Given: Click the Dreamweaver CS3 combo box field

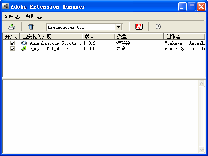Looking at the screenshot, I should click(x=84, y=27).
